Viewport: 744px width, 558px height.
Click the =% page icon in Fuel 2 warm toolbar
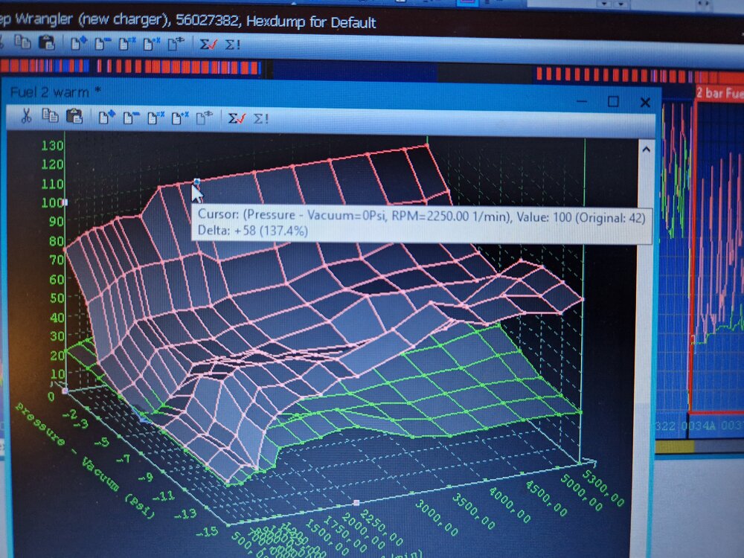coord(155,117)
